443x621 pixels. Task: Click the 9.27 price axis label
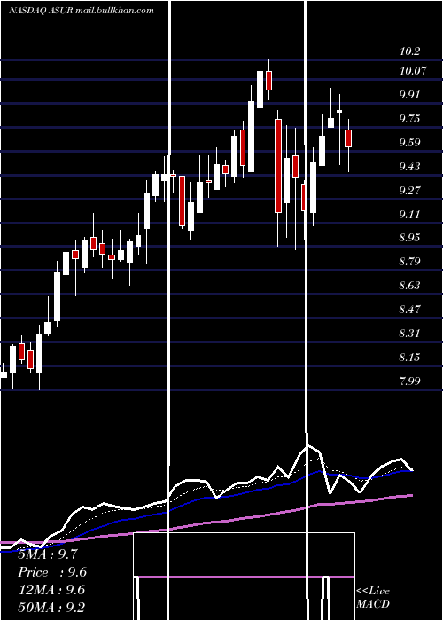(x=409, y=191)
